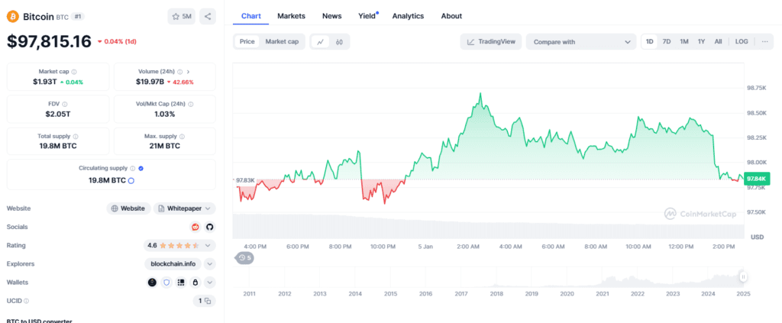782x323 pixels.
Task: Click the $19.97B volume value
Action: pyautogui.click(x=150, y=82)
